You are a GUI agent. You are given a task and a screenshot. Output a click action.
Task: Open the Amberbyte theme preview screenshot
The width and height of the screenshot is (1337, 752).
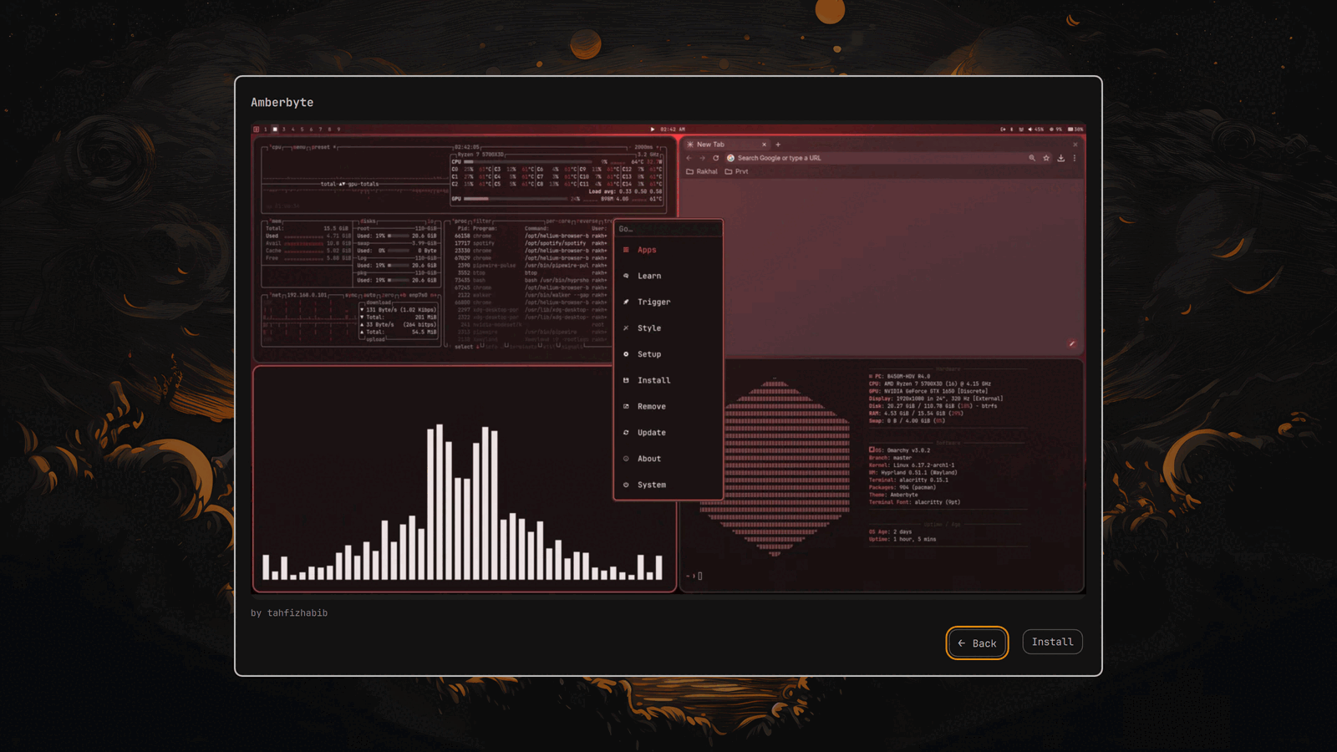(668, 359)
